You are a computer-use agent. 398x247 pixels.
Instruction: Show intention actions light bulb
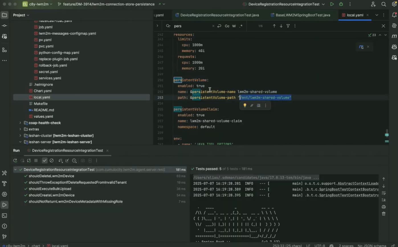pyautogui.click(x=245, y=105)
